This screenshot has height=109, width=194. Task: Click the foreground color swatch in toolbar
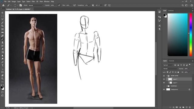(x=2, y=88)
